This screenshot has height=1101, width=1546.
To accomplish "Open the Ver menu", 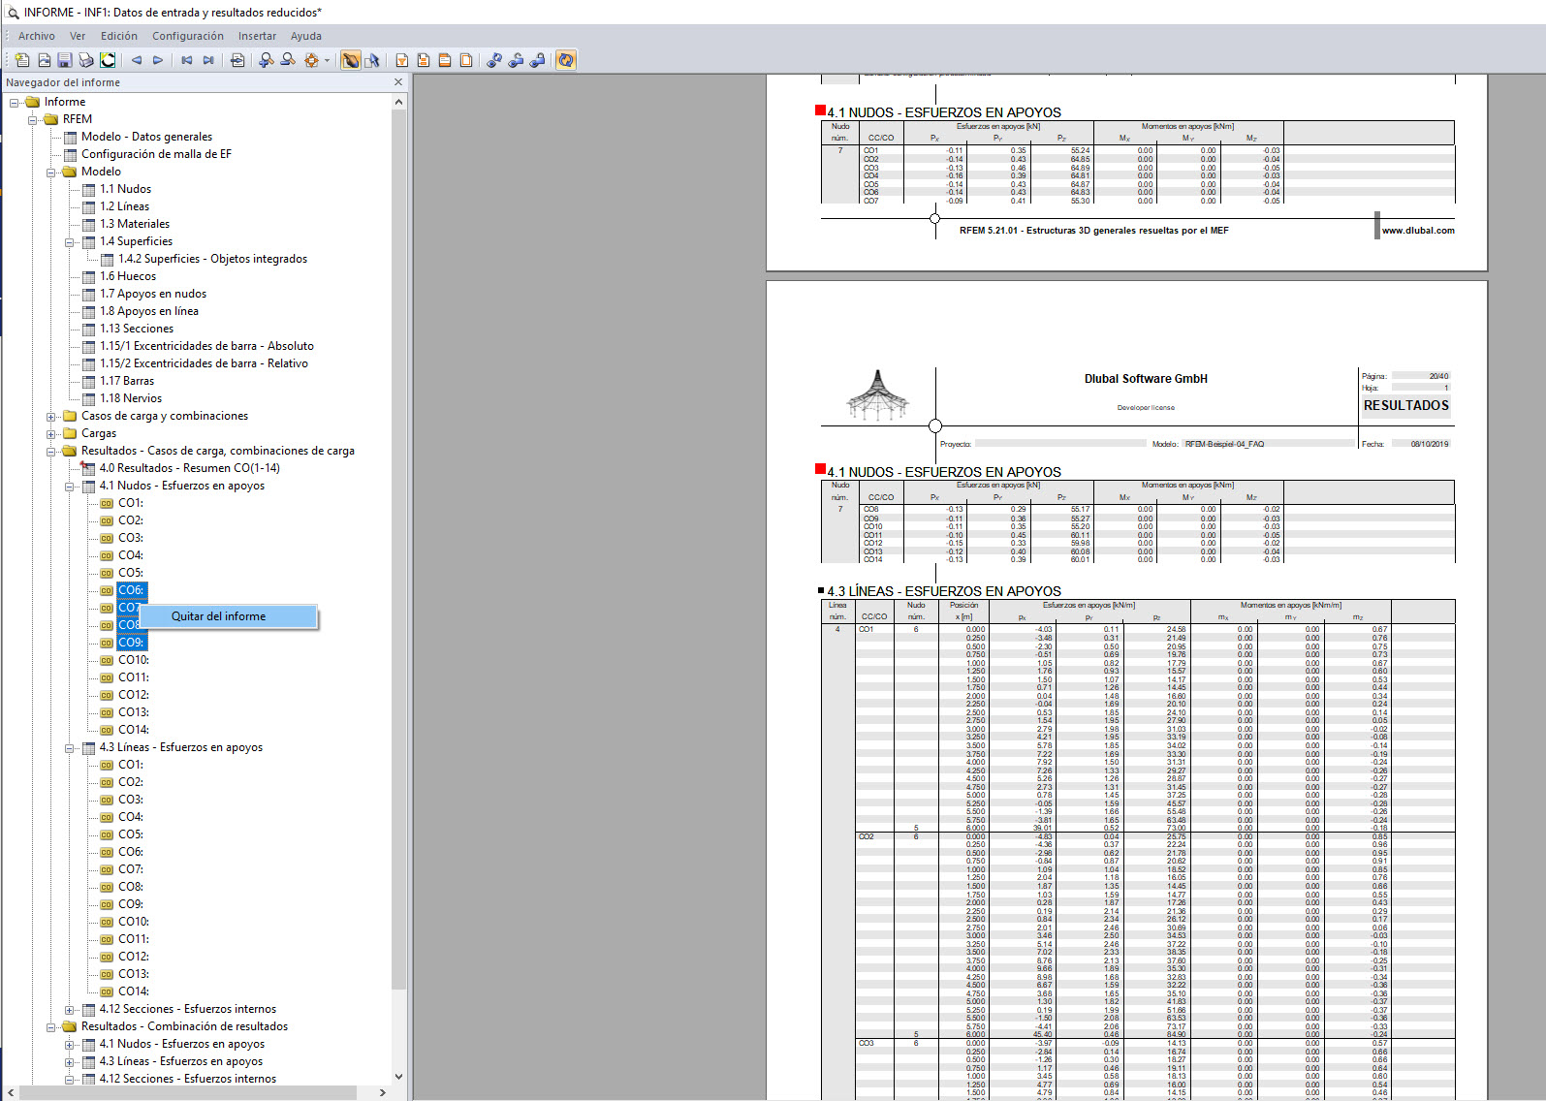I will [x=78, y=36].
